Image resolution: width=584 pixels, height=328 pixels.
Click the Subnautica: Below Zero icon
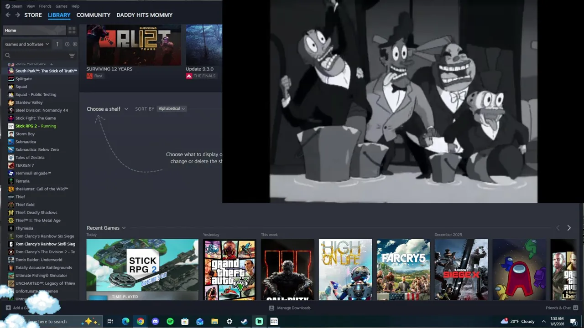tap(11, 149)
